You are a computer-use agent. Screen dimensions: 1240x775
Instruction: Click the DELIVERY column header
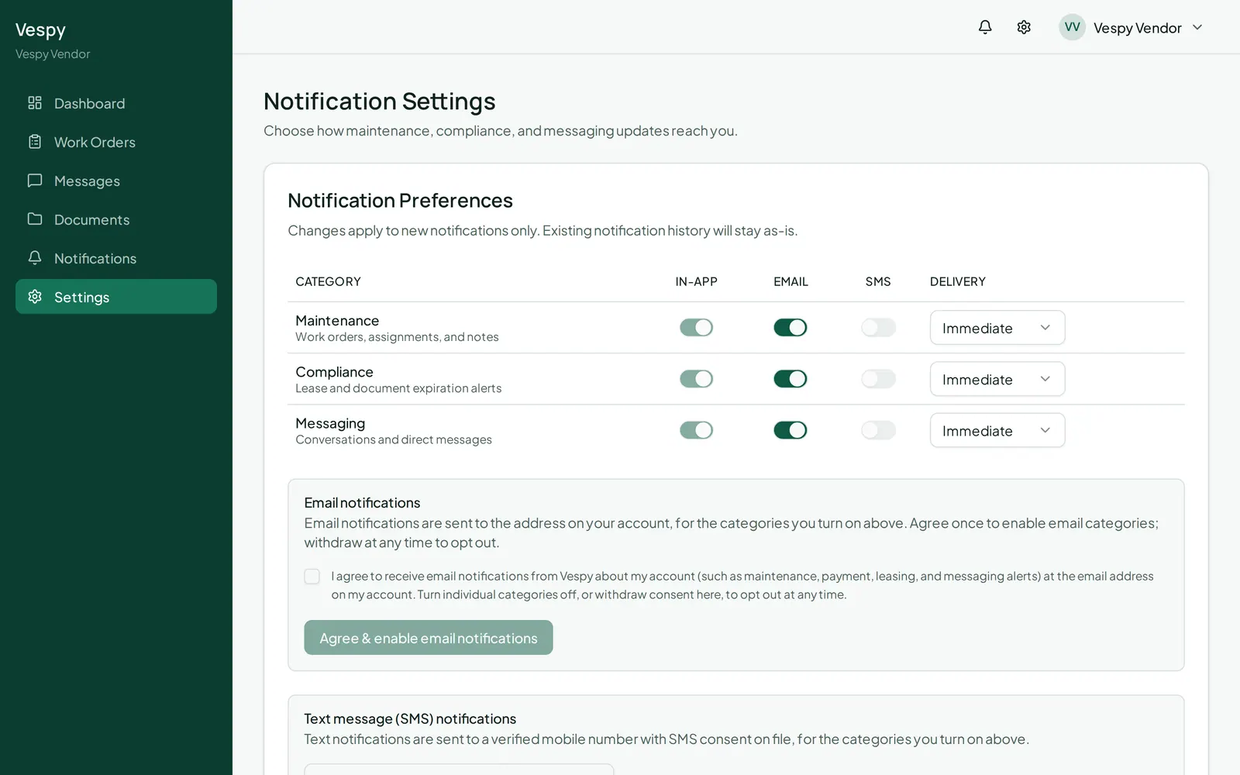[958, 281]
